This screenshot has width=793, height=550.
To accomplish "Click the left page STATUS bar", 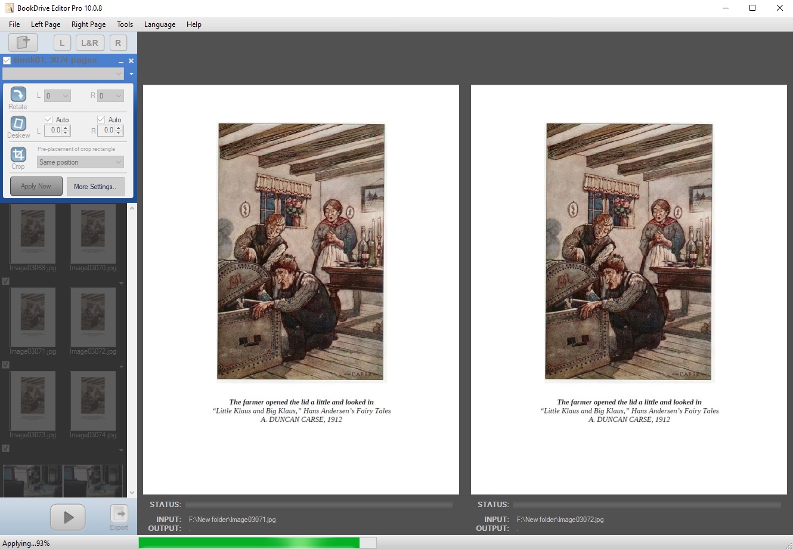I will click(x=319, y=505).
